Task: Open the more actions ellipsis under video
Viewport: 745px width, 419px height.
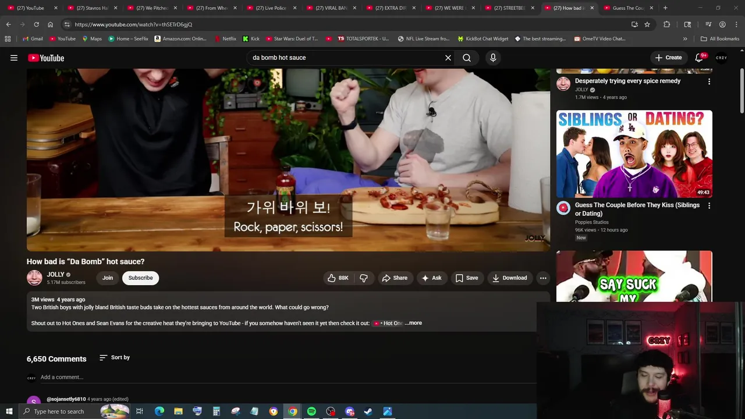Action: tap(543, 278)
